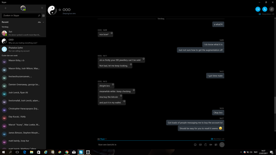Send a video message via camera icon
Image resolution: width=276 pixels, height=155 pixels.
click(x=211, y=145)
